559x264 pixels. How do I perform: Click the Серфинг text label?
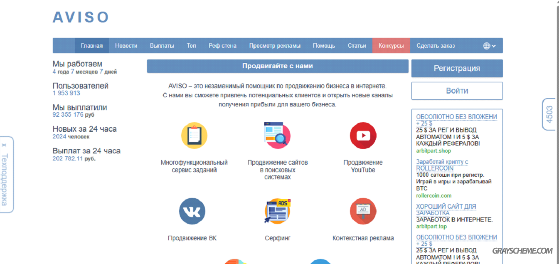coord(278,238)
